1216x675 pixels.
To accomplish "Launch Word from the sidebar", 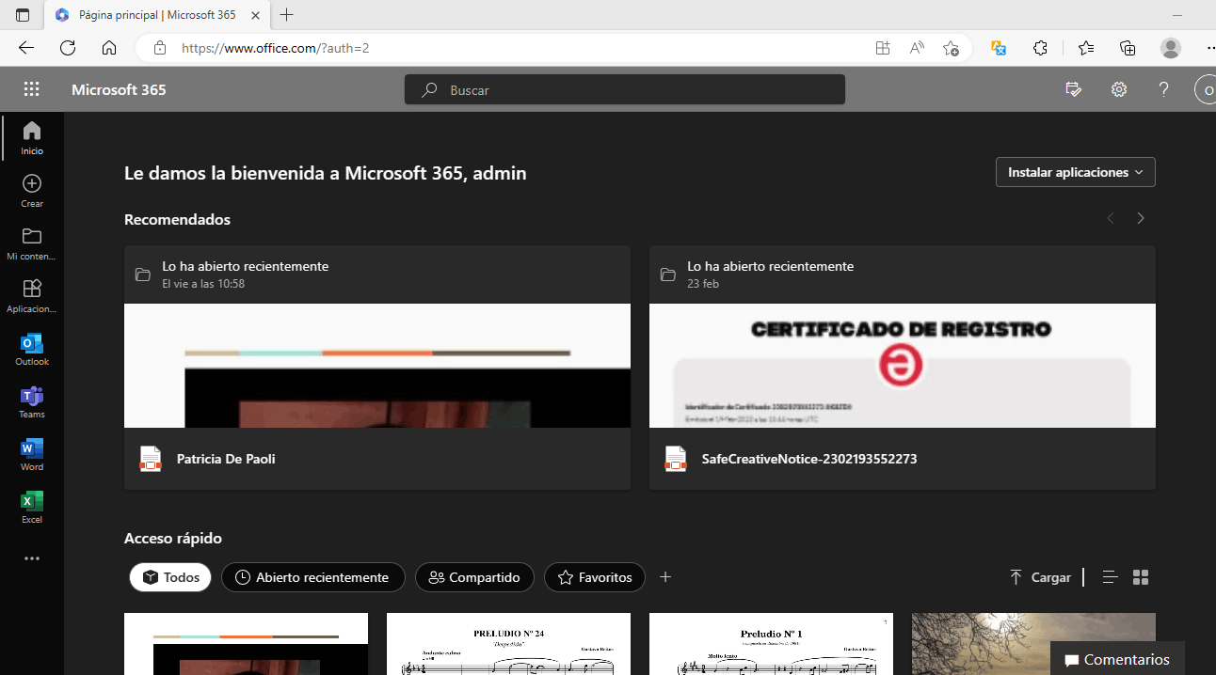I will (32, 453).
